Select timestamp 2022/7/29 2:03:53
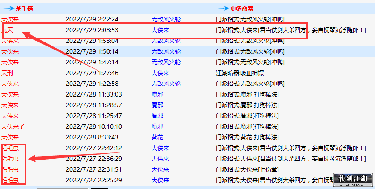375x189 pixels. [92, 30]
